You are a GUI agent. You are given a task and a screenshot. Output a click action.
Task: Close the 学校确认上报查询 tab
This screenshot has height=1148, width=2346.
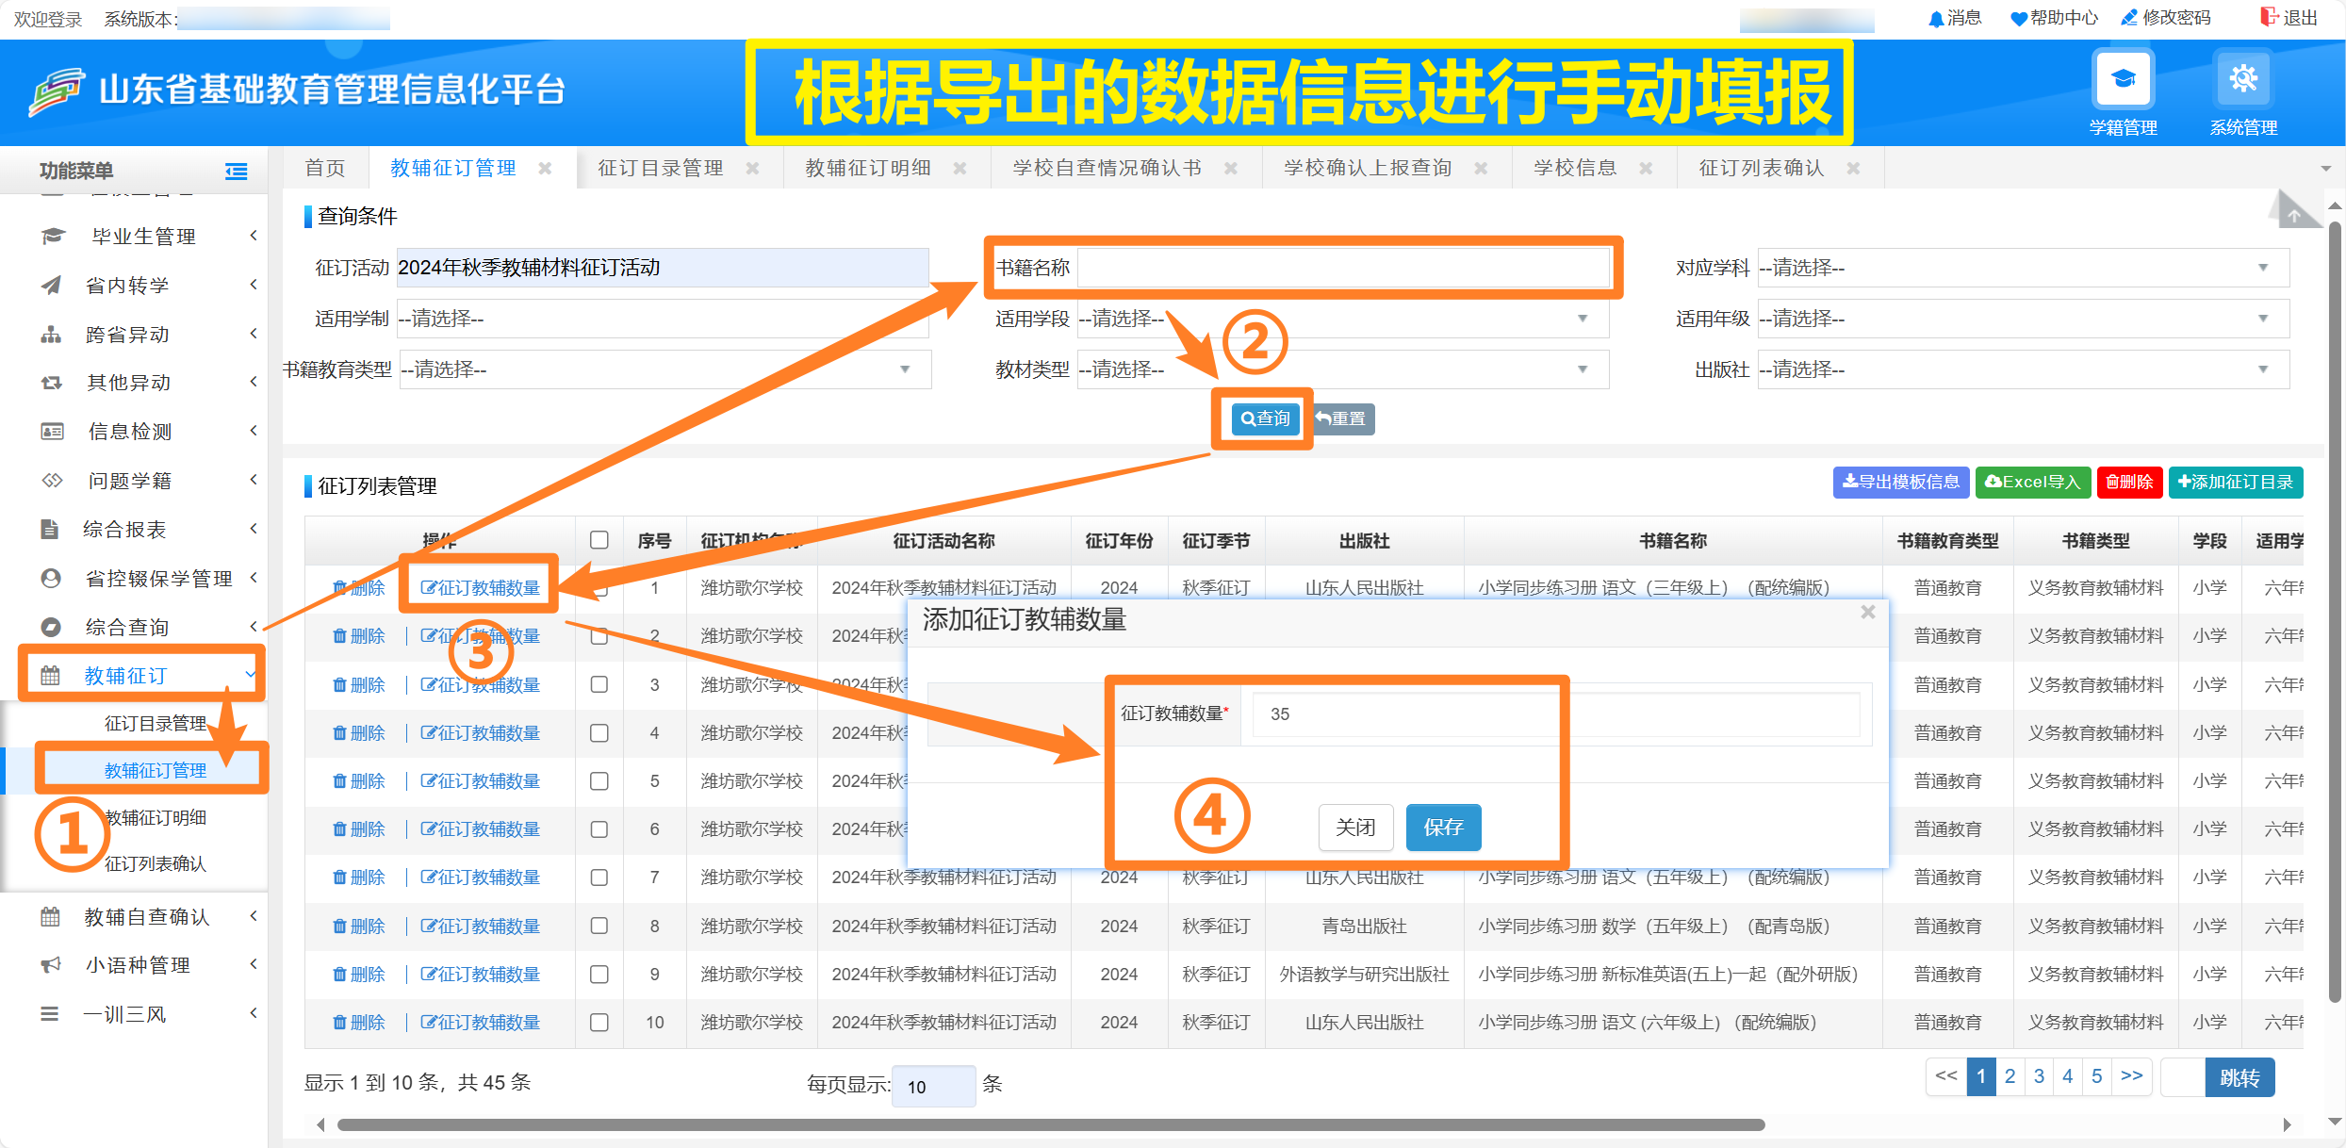click(1481, 169)
